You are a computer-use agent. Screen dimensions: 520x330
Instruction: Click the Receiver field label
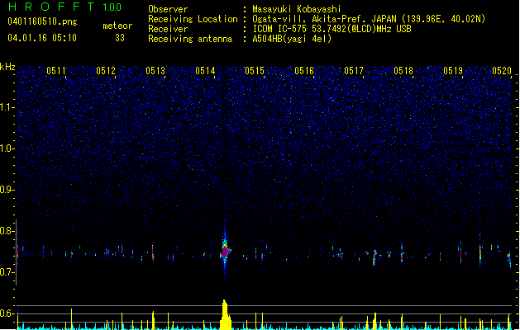click(x=168, y=29)
